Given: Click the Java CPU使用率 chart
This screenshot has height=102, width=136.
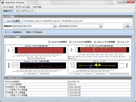Looking at the screenshot, I should 36,52.
